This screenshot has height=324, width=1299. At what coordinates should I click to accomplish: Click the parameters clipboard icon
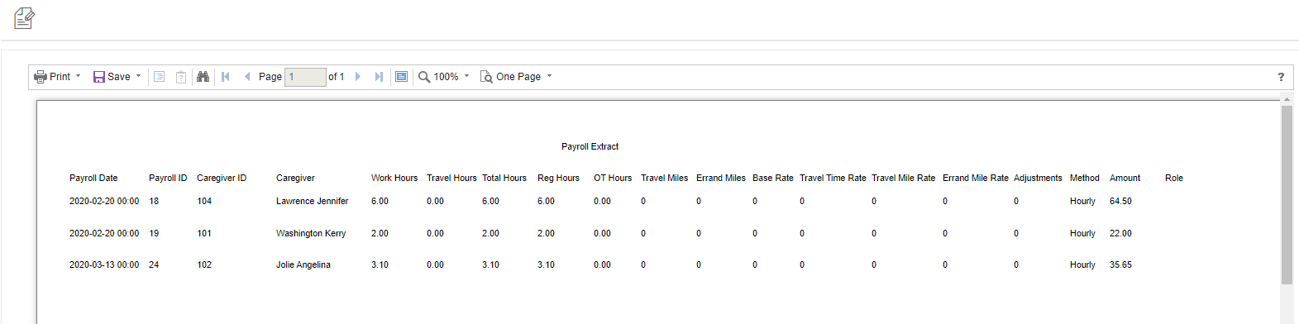(x=181, y=77)
